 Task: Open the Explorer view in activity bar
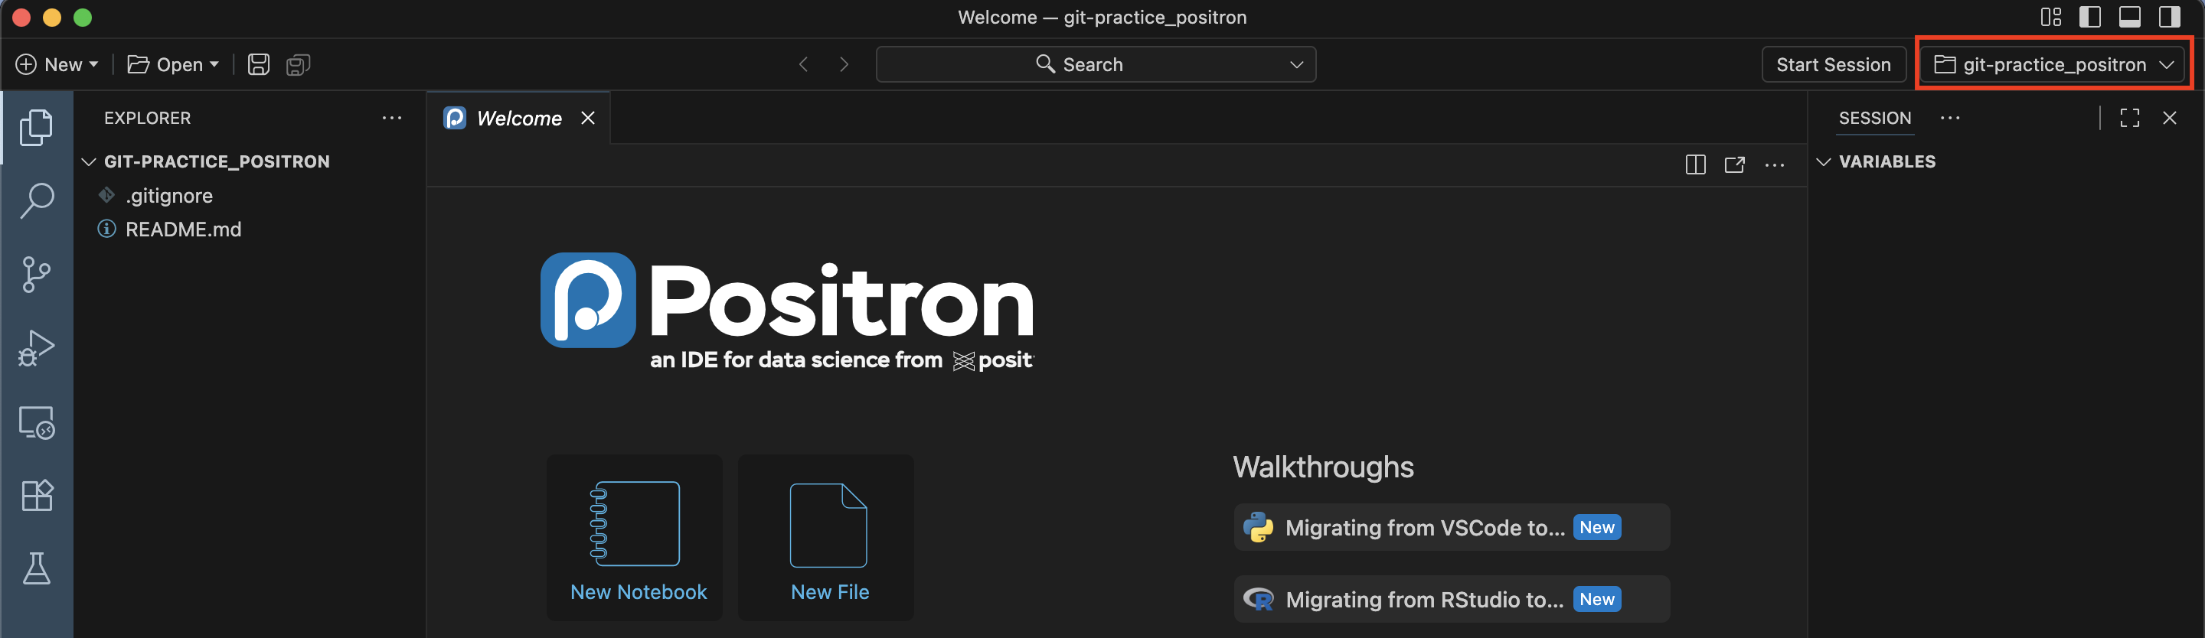tap(36, 128)
